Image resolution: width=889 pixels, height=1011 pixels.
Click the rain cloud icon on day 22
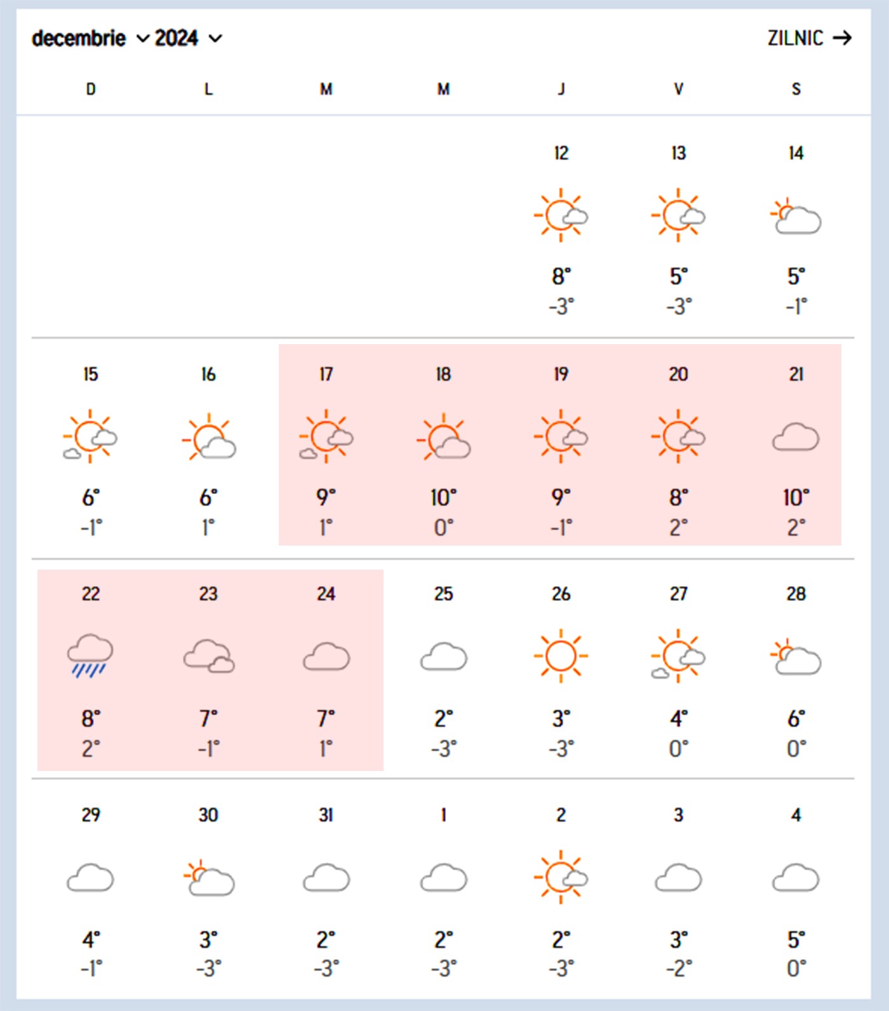[90, 655]
